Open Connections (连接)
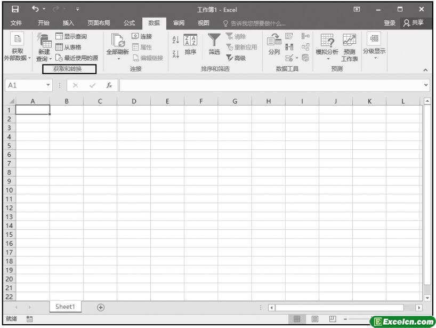This screenshot has width=436, height=328. (x=142, y=36)
